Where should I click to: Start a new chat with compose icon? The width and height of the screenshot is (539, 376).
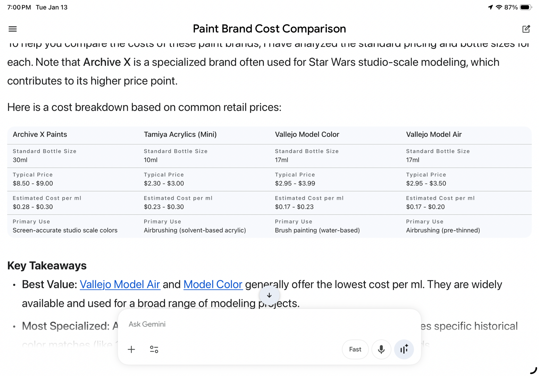(526, 29)
